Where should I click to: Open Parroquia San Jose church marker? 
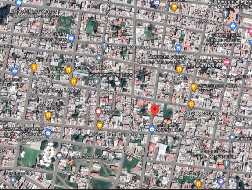point(104,47)
